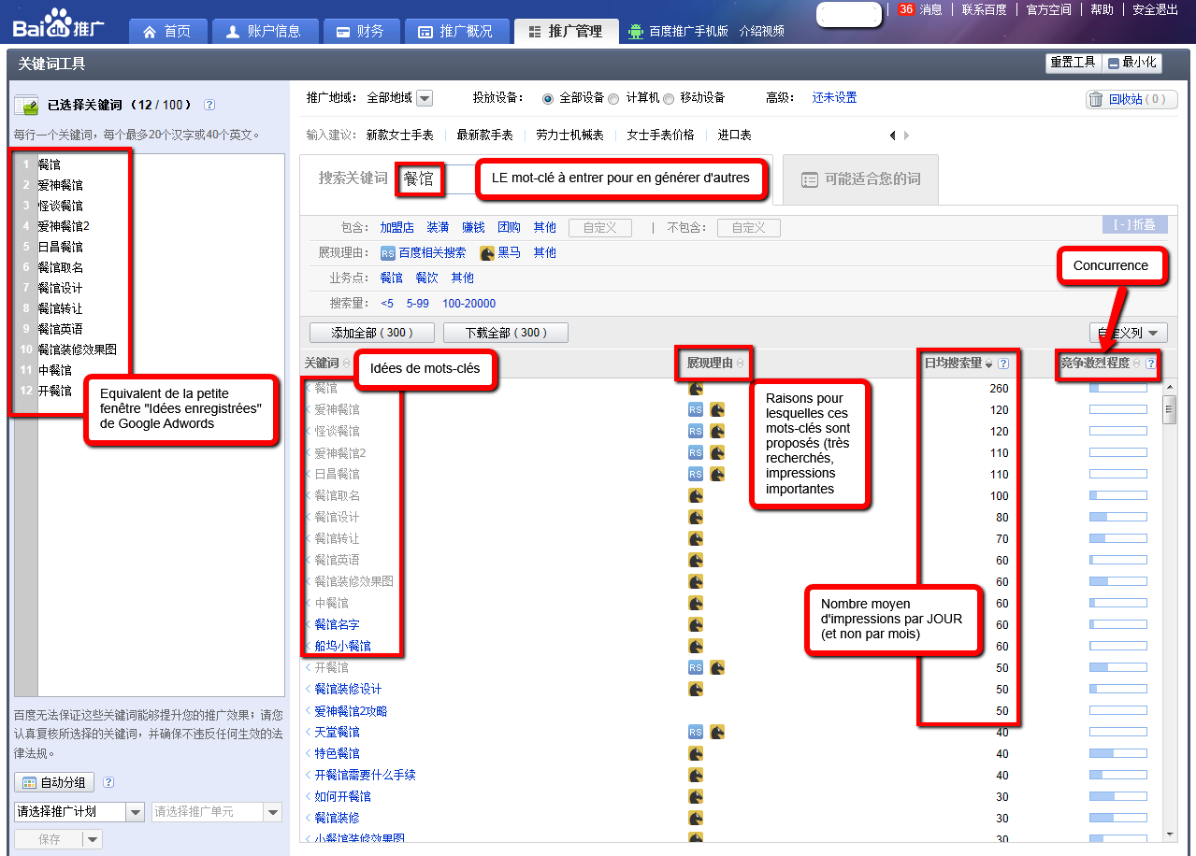Click help icon next to 已选择关键词
The height and width of the screenshot is (856, 1196).
209,105
